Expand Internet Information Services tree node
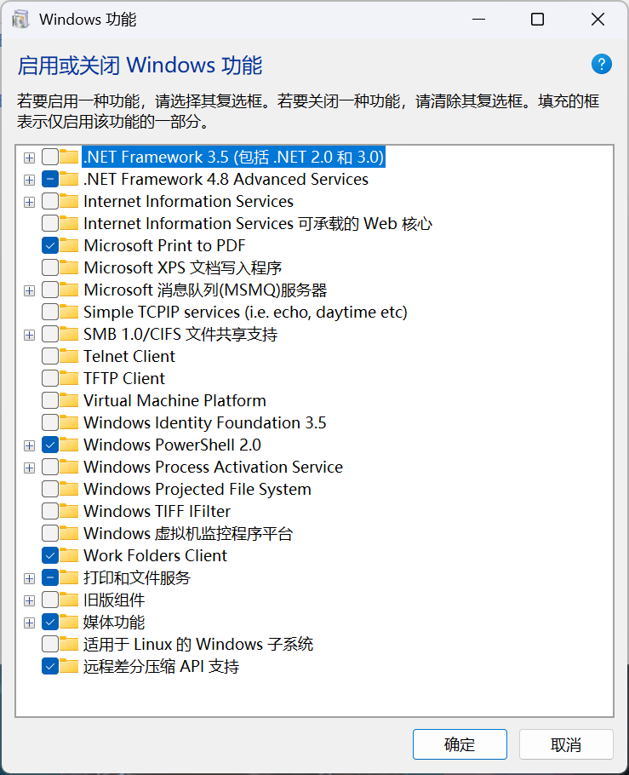 tap(29, 202)
